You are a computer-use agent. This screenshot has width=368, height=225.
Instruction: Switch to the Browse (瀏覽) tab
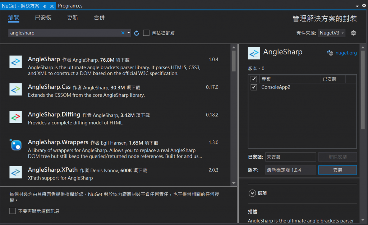click(x=14, y=18)
